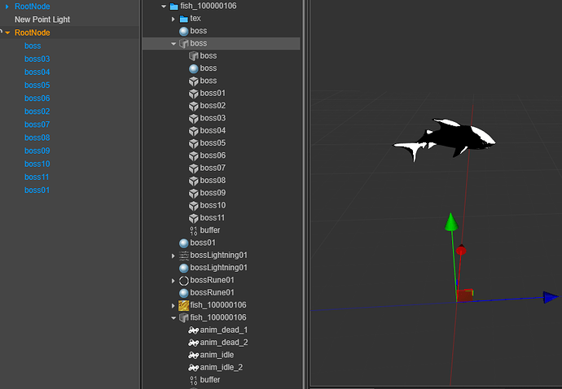
Task: Click the anim_dead_2 animation clip icon
Action: pyautogui.click(x=194, y=343)
